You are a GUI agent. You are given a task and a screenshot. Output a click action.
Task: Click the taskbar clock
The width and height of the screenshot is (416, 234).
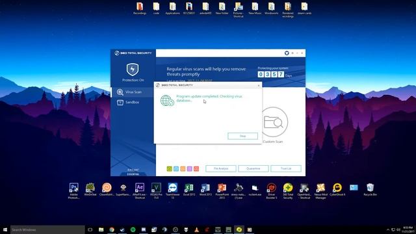pos(408,229)
